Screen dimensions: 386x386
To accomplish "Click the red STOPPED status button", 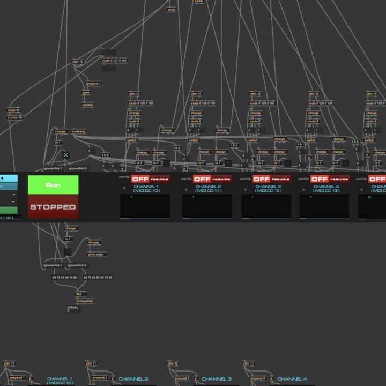I will [x=53, y=207].
